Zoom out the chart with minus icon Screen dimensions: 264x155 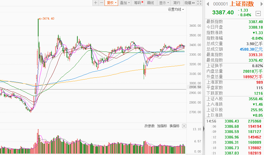point(102,3)
